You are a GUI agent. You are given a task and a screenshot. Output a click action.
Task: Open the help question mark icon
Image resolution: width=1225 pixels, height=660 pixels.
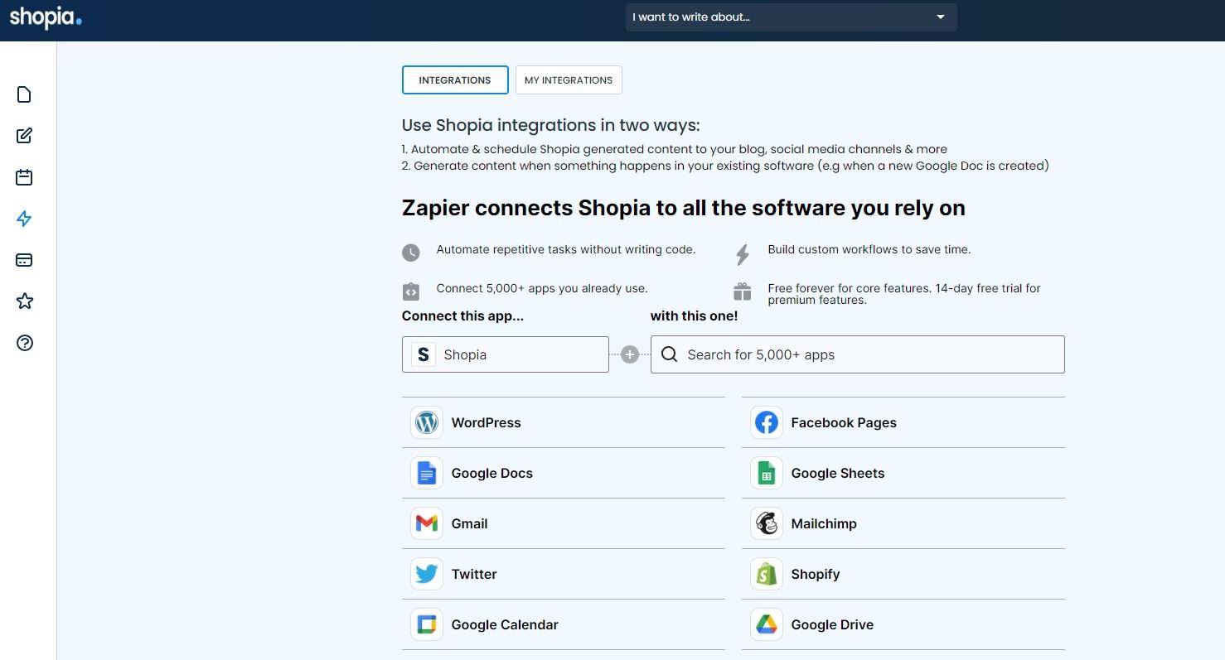tap(24, 343)
